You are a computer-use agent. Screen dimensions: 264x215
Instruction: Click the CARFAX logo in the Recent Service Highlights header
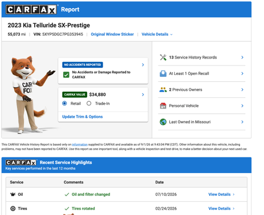21,163
